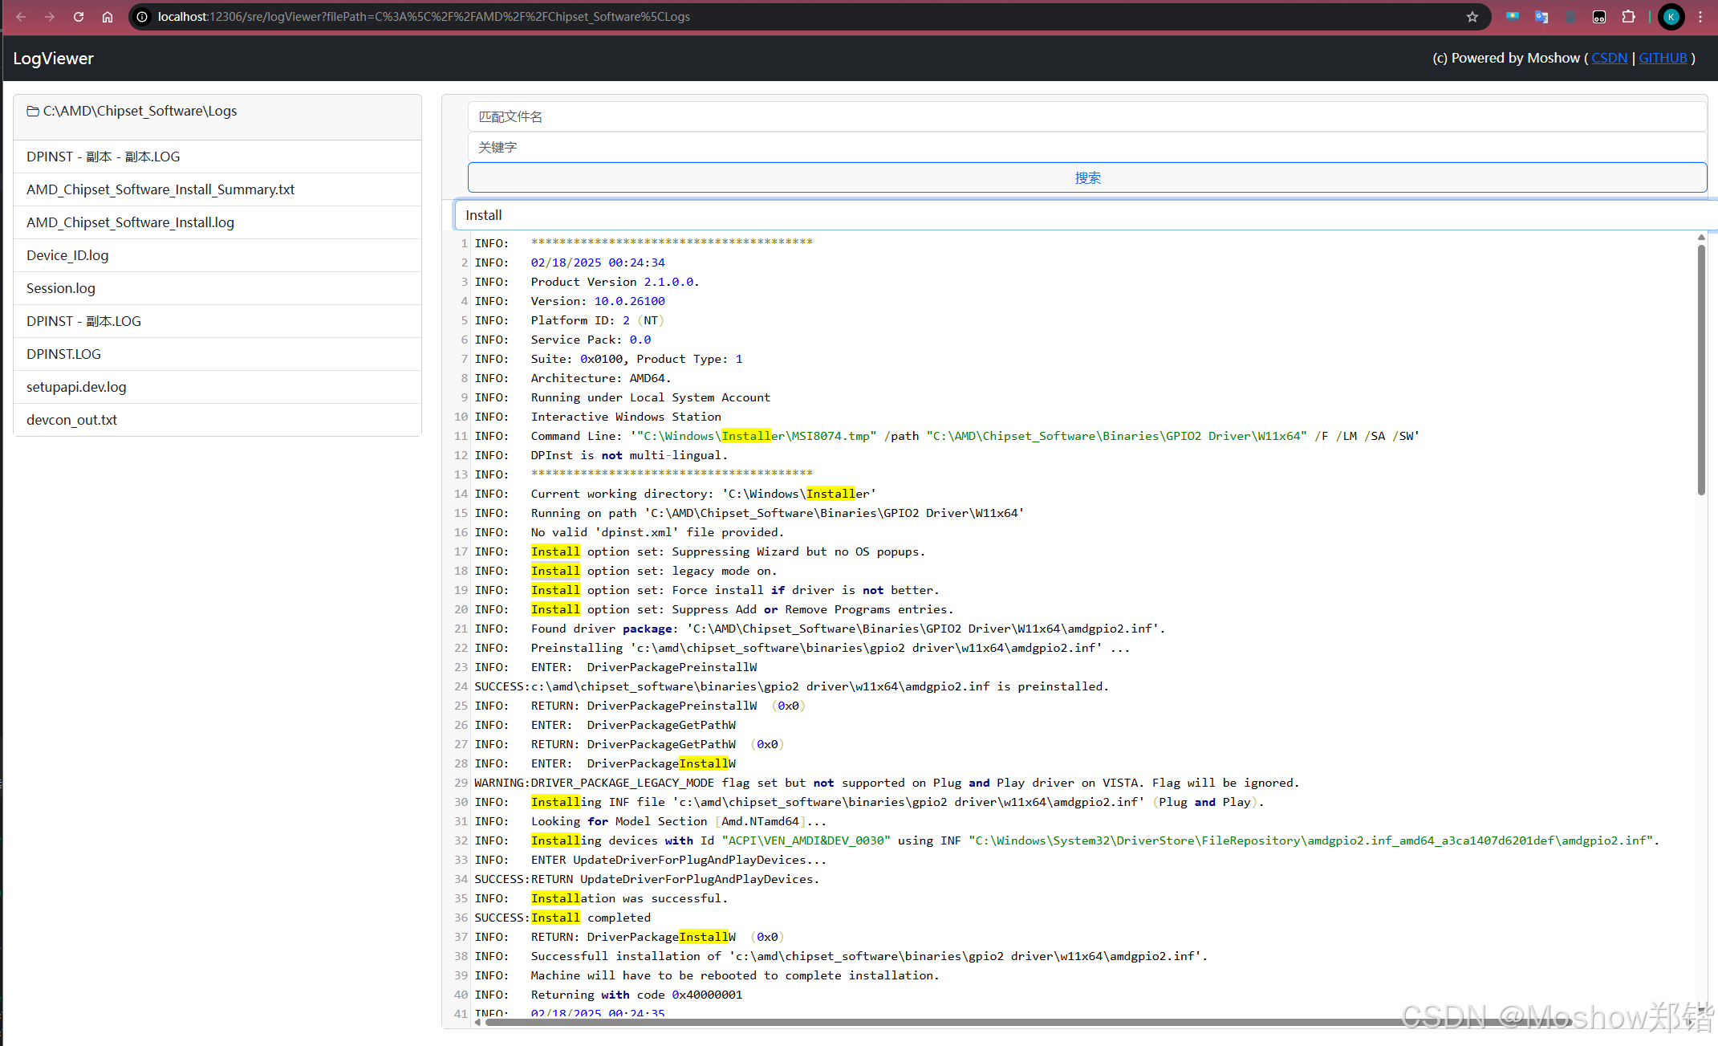Open AMD_Chipset_Software_Install_Summary.txt
Screen dimensions: 1718x1046
217,189
